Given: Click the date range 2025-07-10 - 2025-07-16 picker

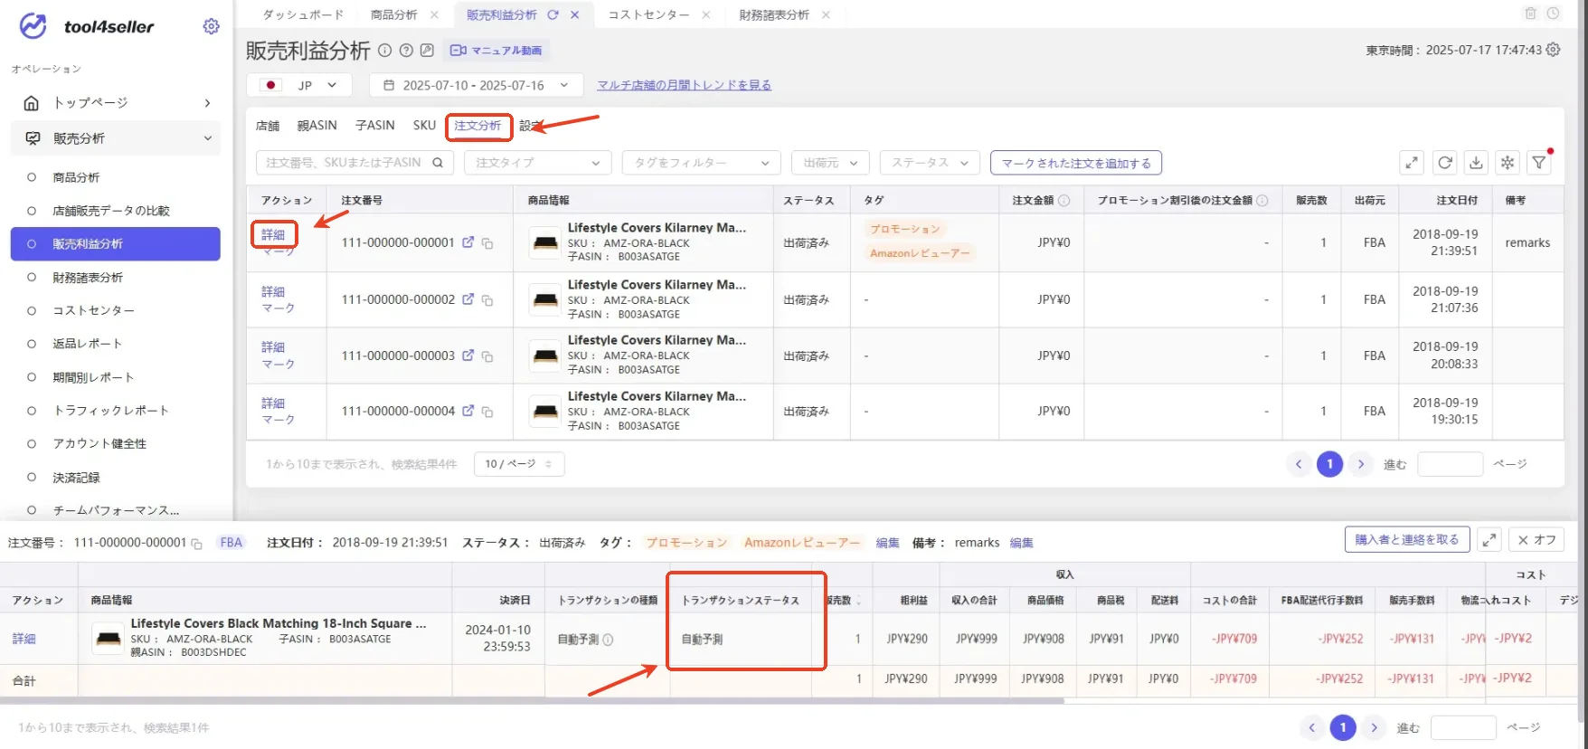Looking at the screenshot, I should (476, 85).
